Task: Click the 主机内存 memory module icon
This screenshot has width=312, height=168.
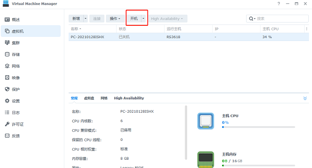Action: click(x=206, y=160)
